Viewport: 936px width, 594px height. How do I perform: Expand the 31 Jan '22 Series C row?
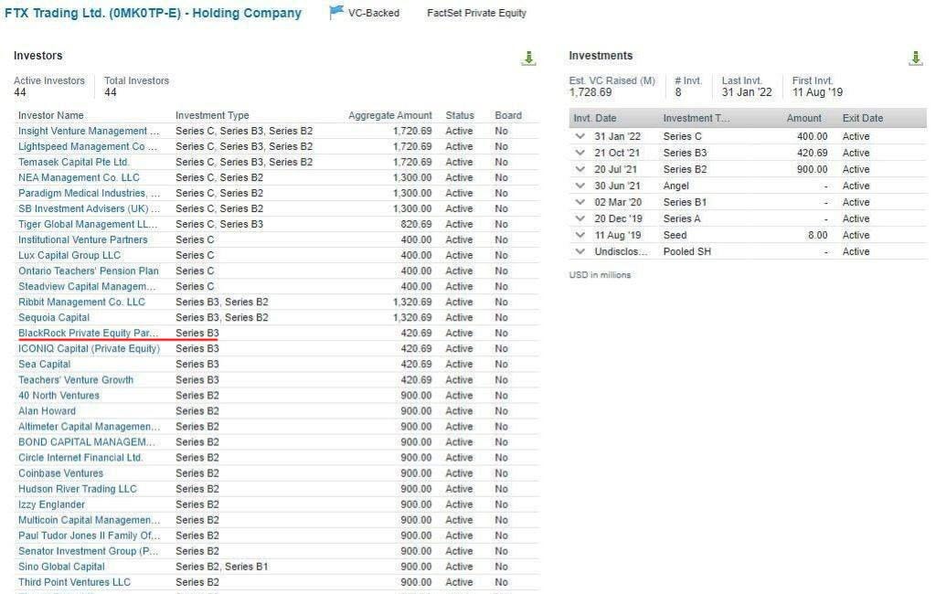580,136
